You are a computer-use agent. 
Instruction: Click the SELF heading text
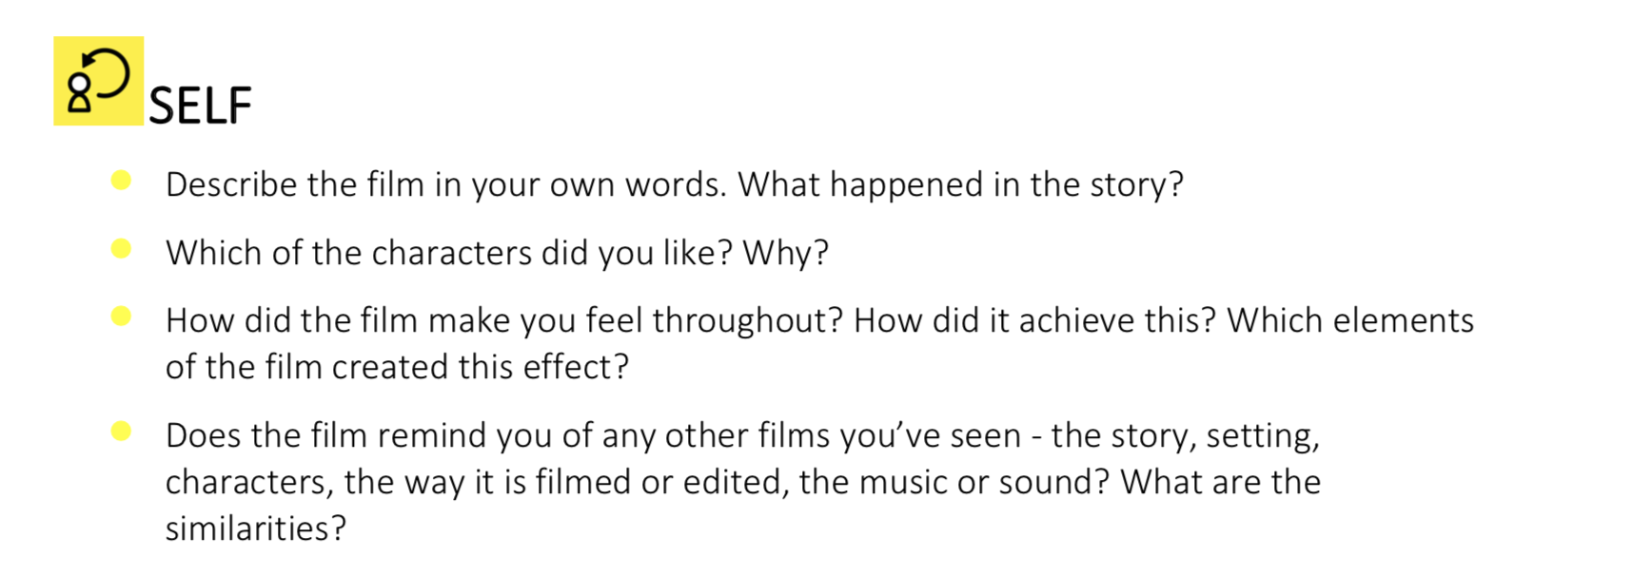[x=200, y=106]
